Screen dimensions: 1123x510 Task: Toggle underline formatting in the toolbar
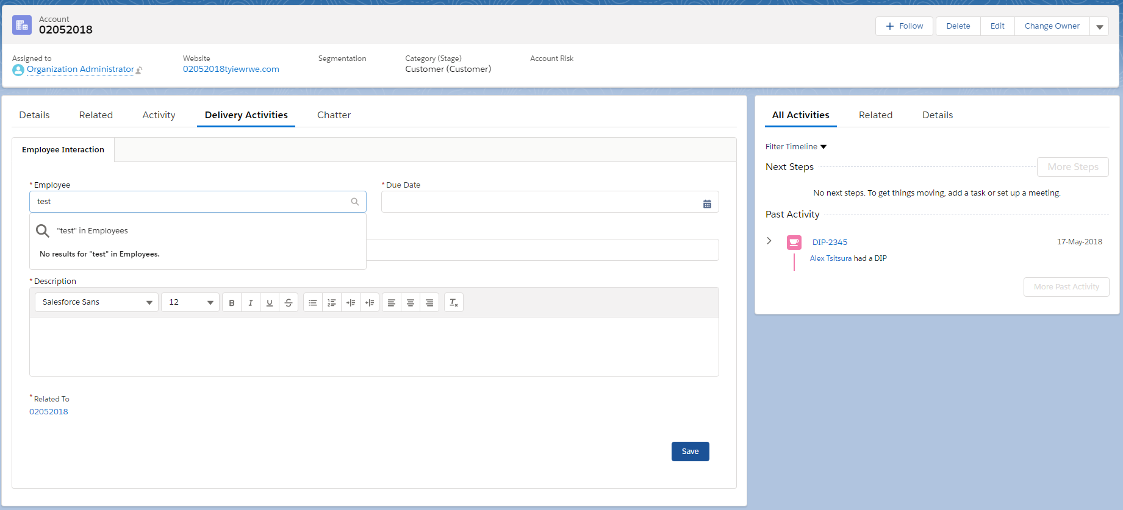click(x=270, y=303)
